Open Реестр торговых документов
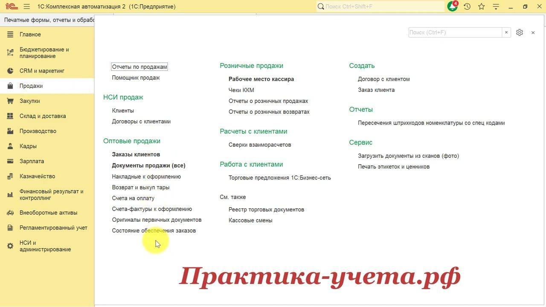Screen dimensions: 546x307 click(x=266, y=209)
